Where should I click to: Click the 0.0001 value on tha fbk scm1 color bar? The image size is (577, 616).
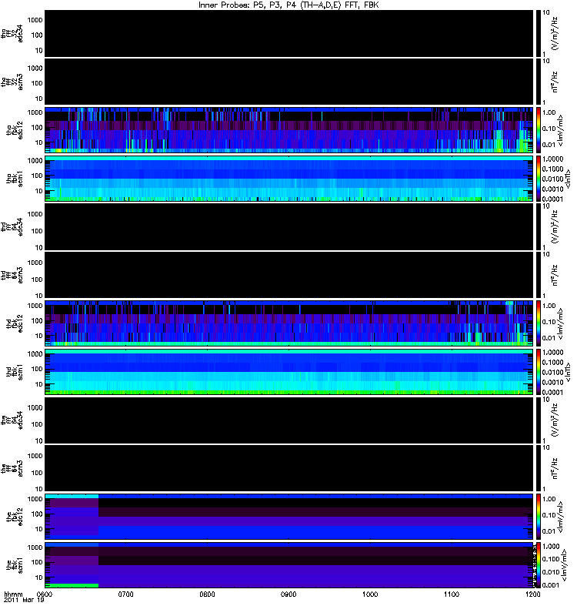click(552, 199)
